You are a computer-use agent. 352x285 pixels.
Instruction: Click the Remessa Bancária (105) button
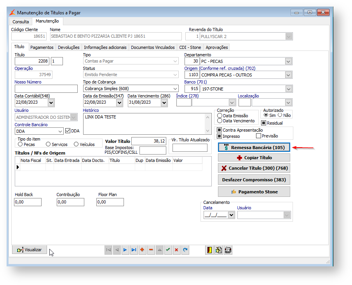pyautogui.click(x=254, y=148)
